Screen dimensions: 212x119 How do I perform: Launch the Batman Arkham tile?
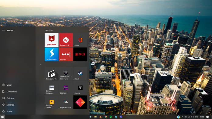pyautogui.click(x=51, y=88)
